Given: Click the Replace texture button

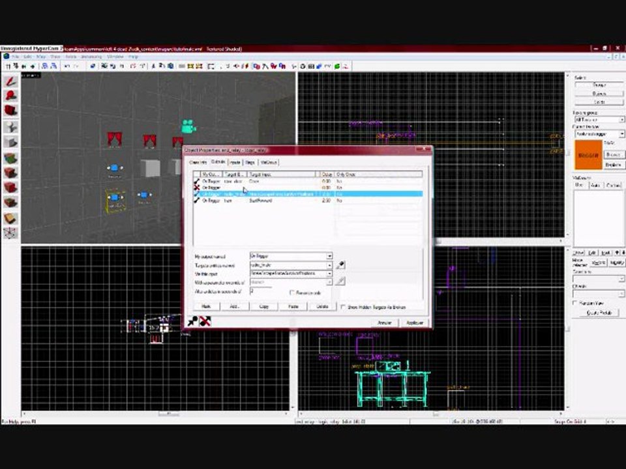Looking at the screenshot, I should [x=614, y=165].
